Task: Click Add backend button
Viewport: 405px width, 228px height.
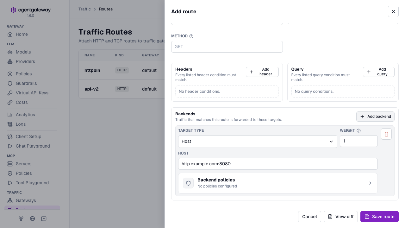Action: (375, 117)
